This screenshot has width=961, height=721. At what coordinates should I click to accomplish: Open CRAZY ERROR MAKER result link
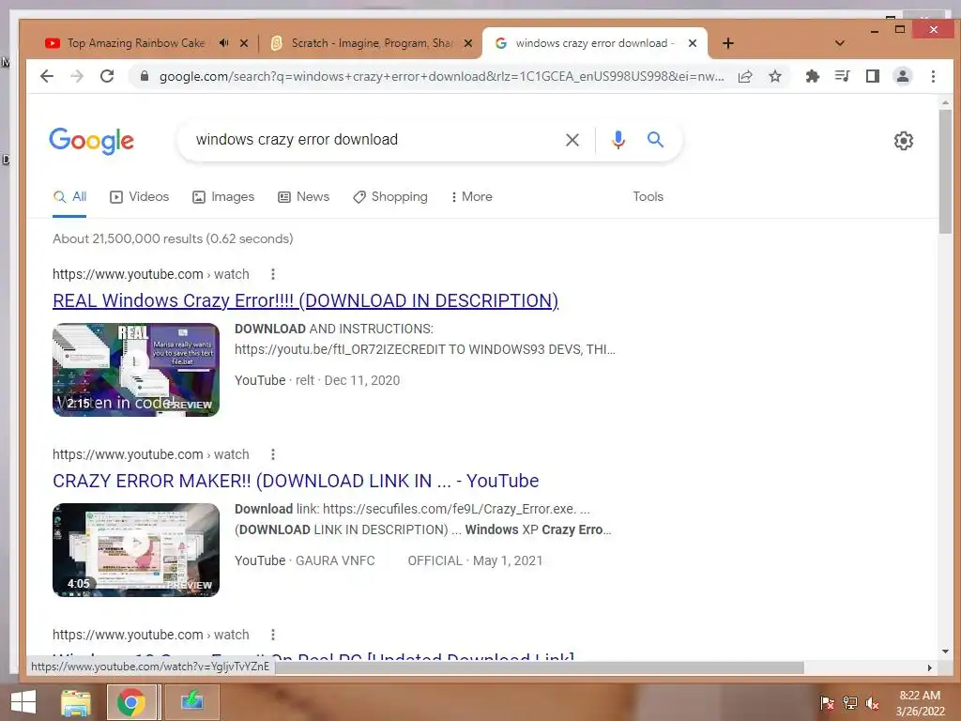(296, 482)
